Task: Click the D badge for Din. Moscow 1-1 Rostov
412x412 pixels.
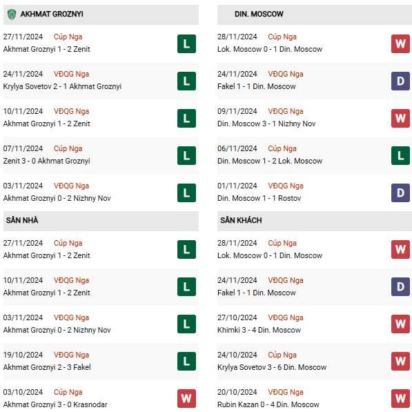Action: 400,193
